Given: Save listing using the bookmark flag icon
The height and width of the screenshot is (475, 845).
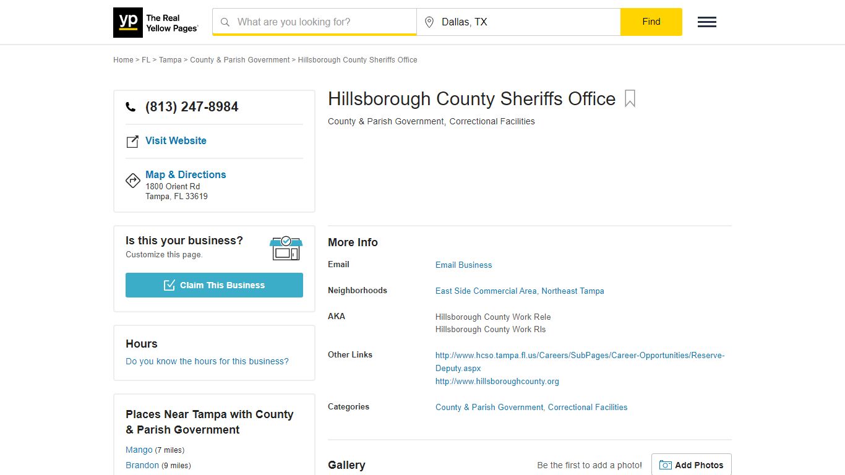Looking at the screenshot, I should click(629, 99).
